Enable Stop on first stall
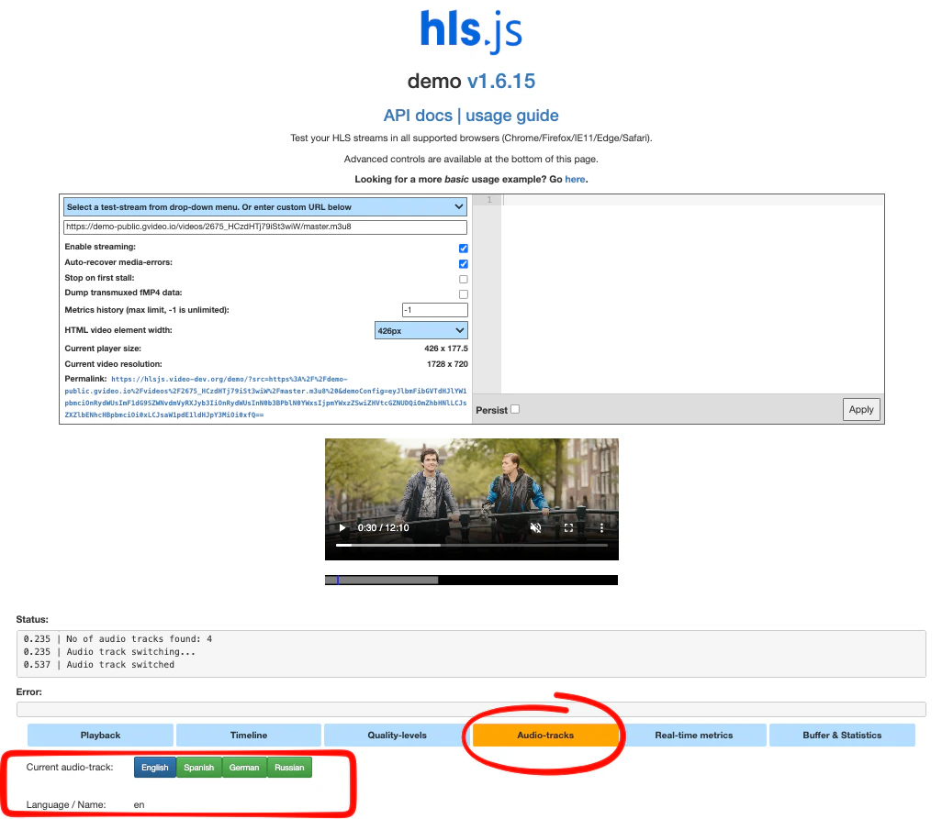The height and width of the screenshot is (819, 942). pyautogui.click(x=463, y=279)
